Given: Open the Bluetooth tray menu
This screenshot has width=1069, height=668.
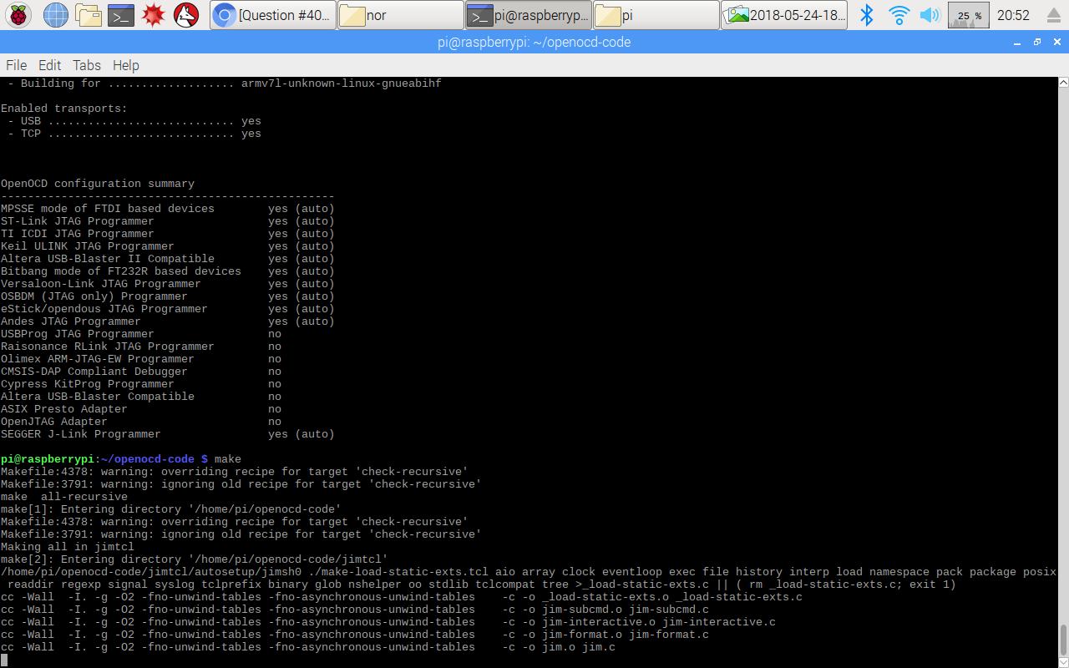Looking at the screenshot, I should tap(867, 15).
